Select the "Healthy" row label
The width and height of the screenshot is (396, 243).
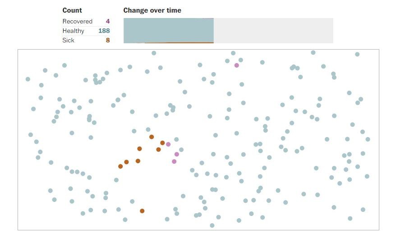coord(73,31)
